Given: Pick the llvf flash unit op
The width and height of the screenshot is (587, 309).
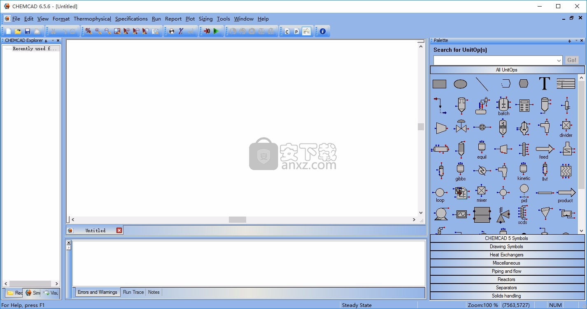Looking at the screenshot, I should 545,172.
